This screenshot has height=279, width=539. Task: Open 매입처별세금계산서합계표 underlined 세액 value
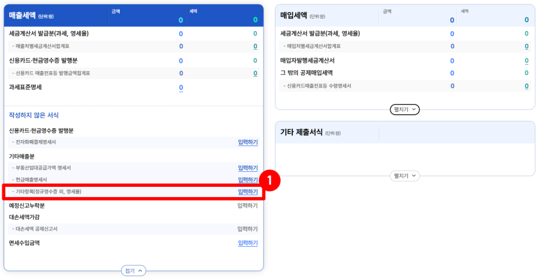(x=526, y=46)
